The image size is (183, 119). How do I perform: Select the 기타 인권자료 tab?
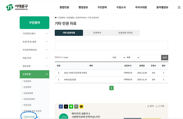tap(69, 33)
